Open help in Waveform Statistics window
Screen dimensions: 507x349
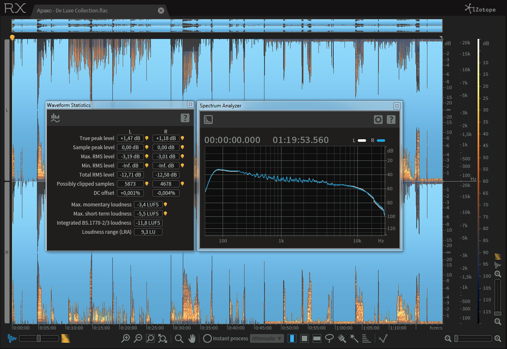click(x=185, y=118)
